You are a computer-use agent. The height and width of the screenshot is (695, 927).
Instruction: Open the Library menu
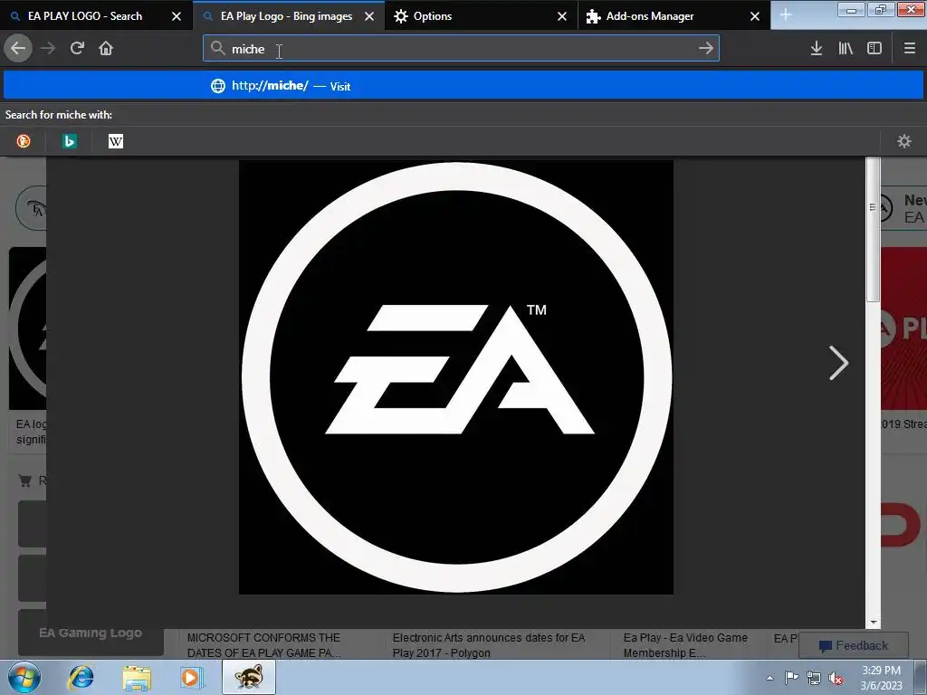point(846,49)
